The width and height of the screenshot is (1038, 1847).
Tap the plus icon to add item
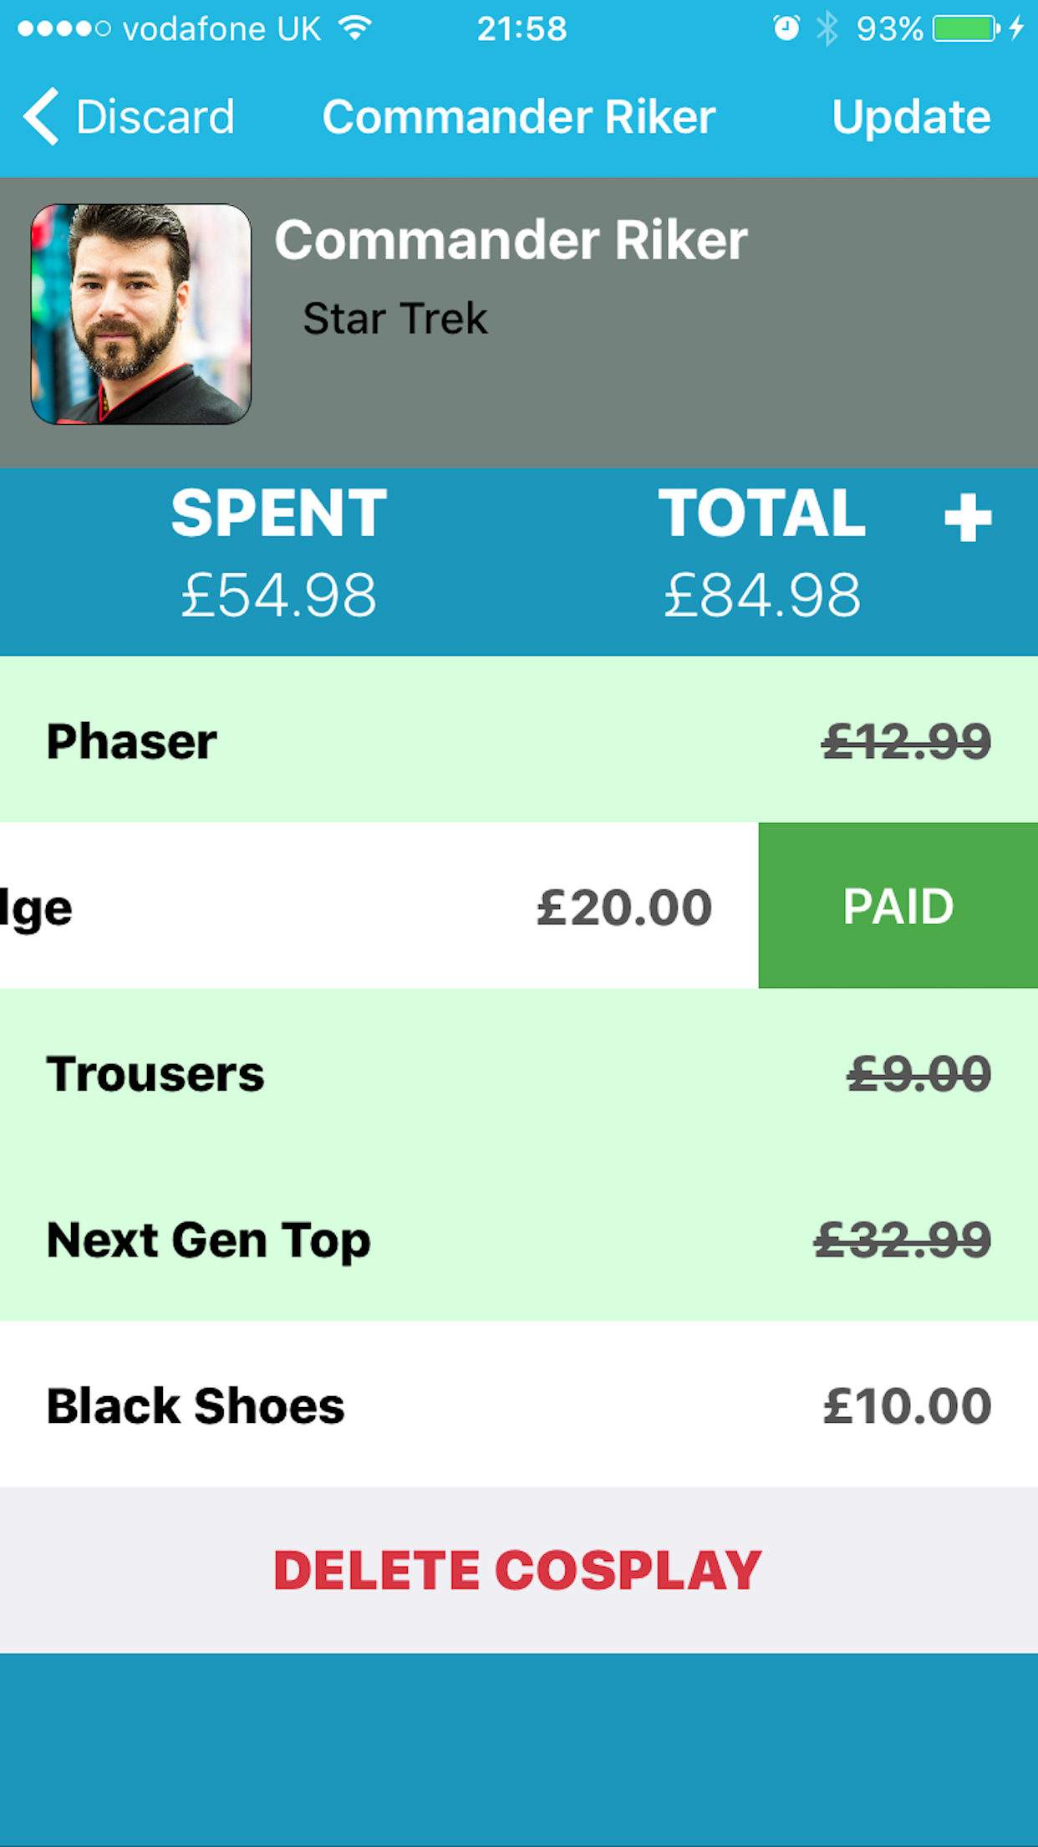967,518
